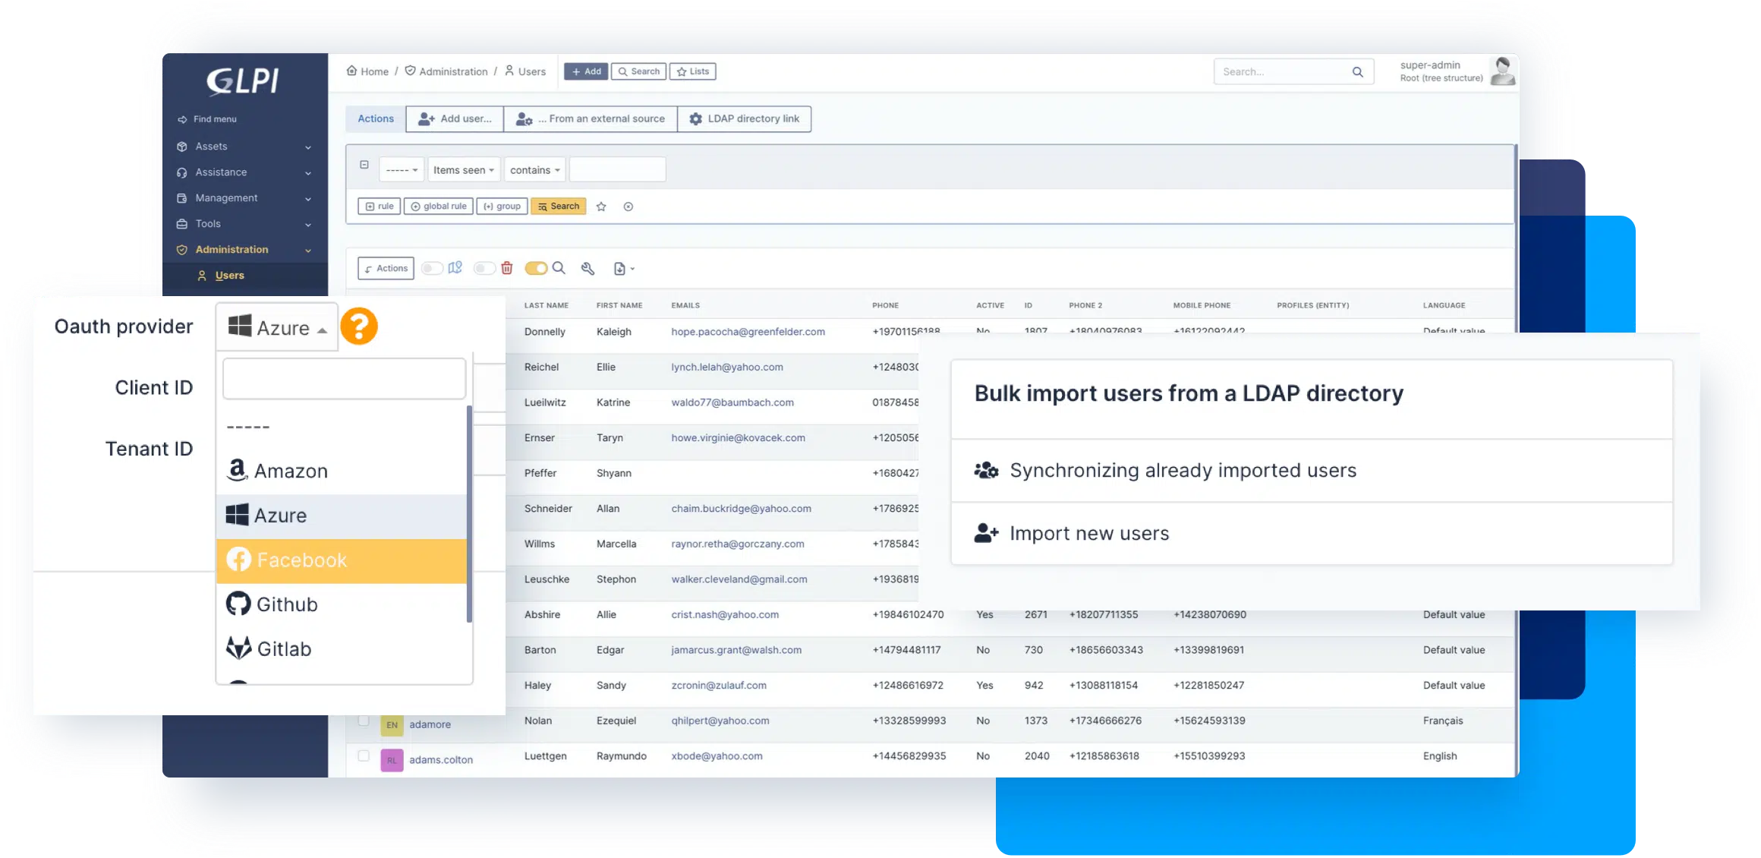Click the orange question mark help icon
This screenshot has width=1761, height=858.
[358, 326]
